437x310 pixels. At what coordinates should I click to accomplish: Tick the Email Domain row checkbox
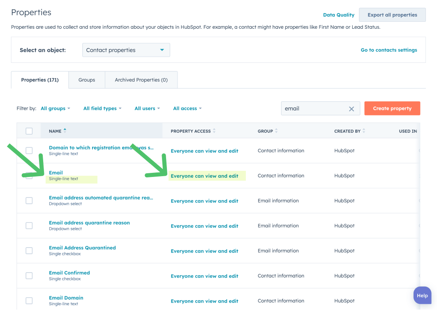(29, 301)
